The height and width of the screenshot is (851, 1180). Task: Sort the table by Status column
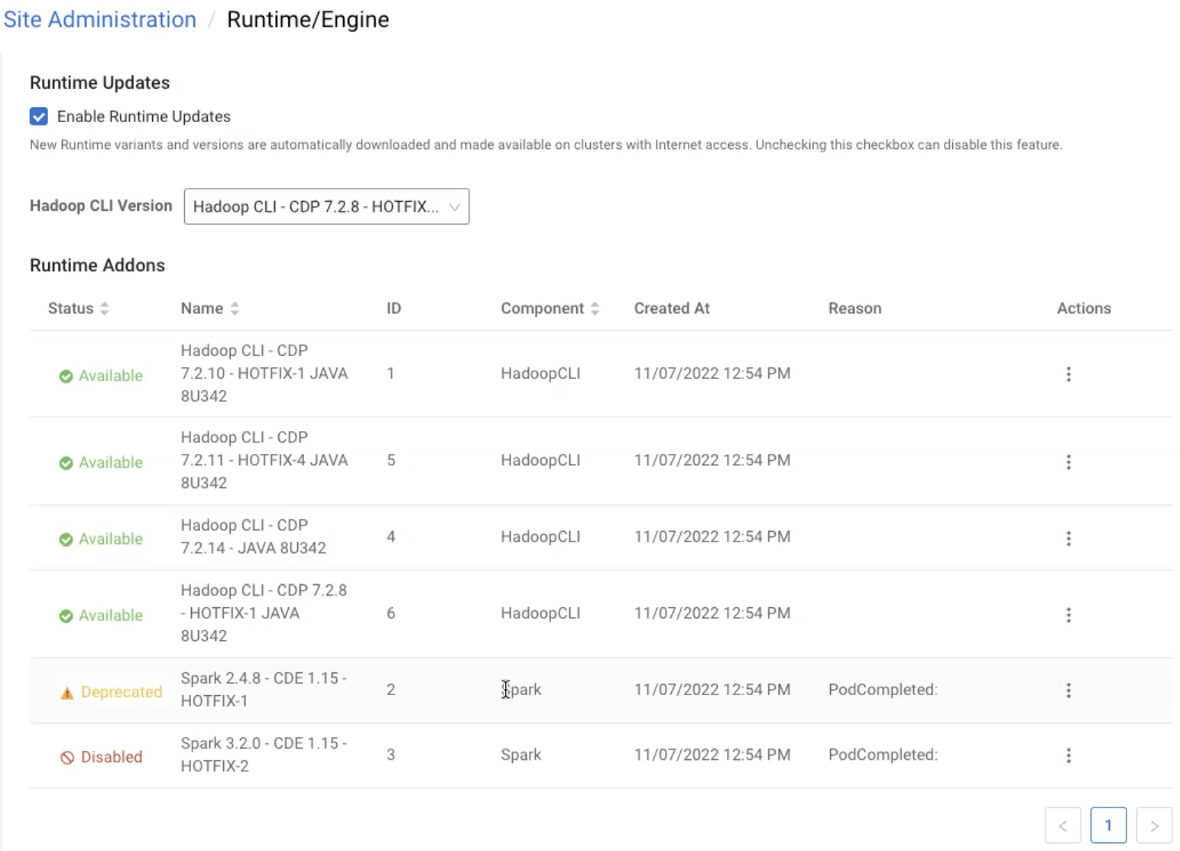coord(105,309)
